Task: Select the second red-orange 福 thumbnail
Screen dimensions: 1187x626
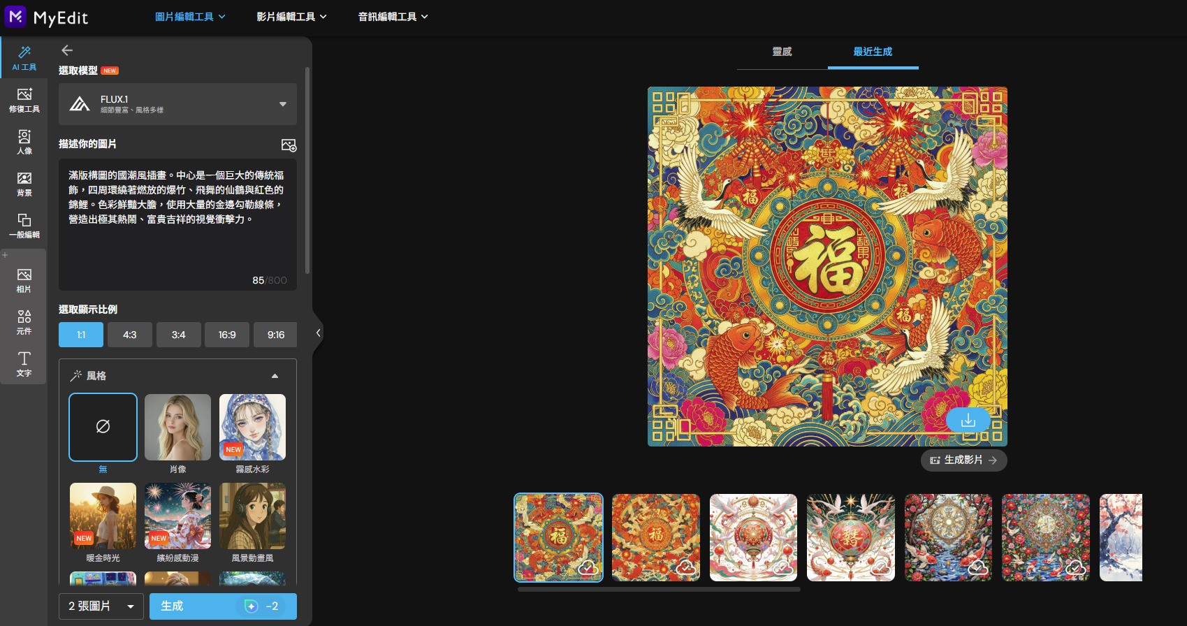Action: tap(656, 537)
